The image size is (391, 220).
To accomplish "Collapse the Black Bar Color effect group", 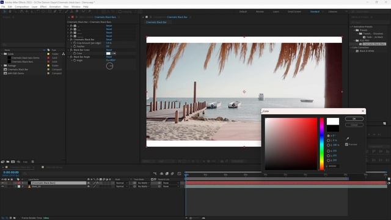I will (68, 50).
